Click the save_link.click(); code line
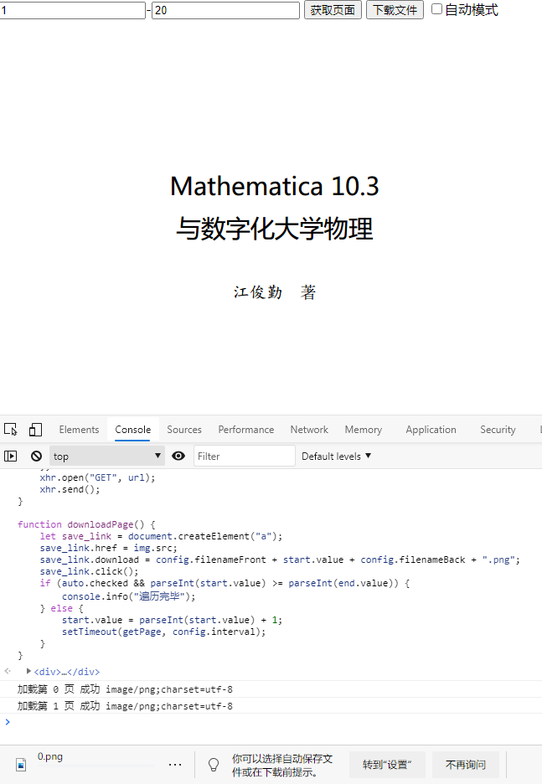The image size is (542, 784). pos(89,571)
